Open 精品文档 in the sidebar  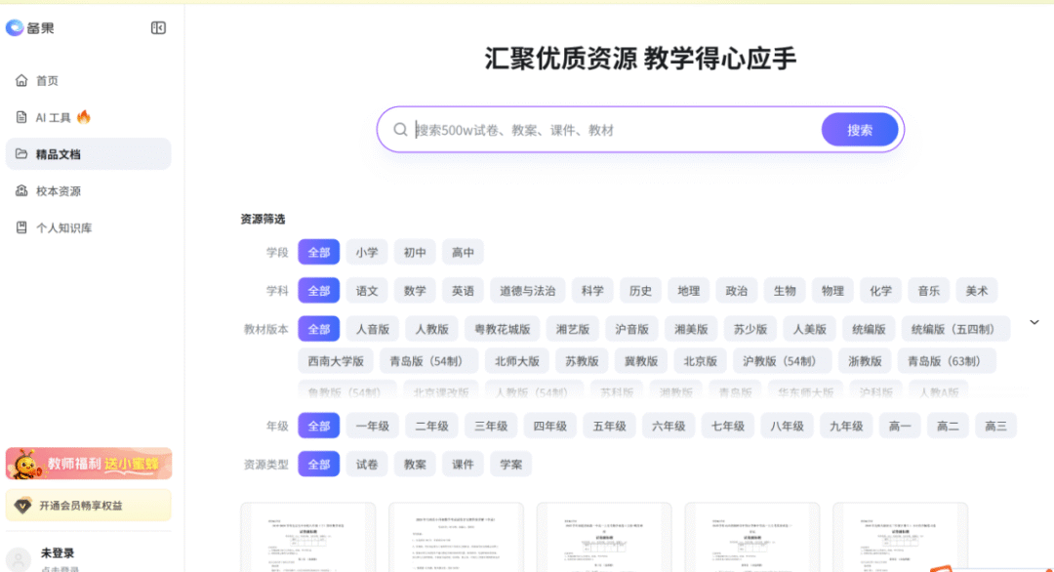pos(88,154)
